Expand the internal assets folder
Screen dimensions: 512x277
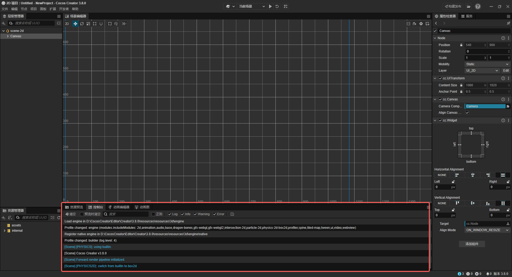click(x=5, y=231)
